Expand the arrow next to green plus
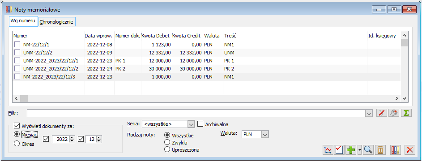 (x=359, y=150)
